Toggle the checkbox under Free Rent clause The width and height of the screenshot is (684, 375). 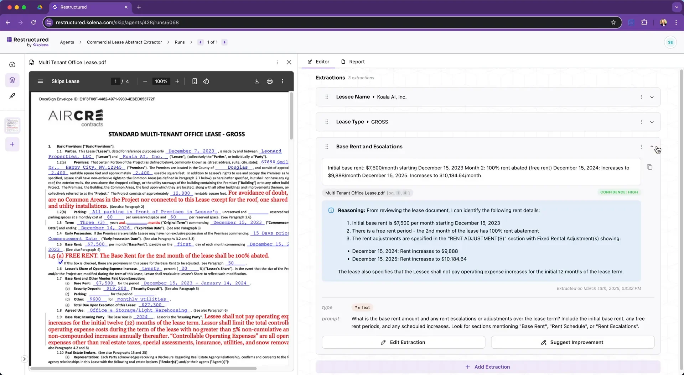61,262
